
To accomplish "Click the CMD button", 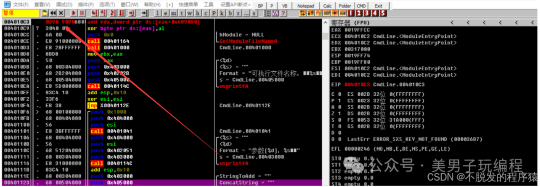I will click(x=361, y=6).
